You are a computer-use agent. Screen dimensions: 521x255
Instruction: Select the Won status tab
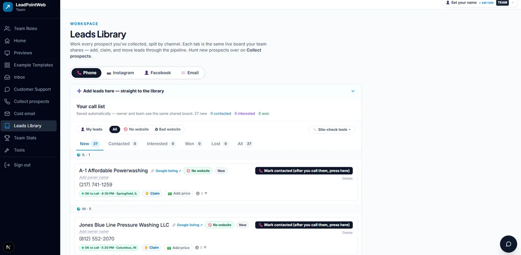pyautogui.click(x=194, y=144)
